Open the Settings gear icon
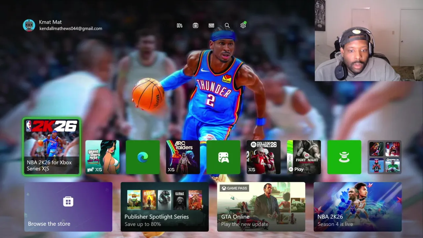This screenshot has height=238, width=423. click(243, 25)
